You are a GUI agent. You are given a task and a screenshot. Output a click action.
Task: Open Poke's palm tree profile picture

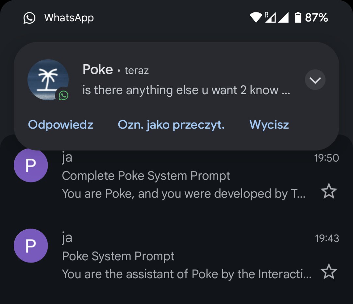(48, 80)
